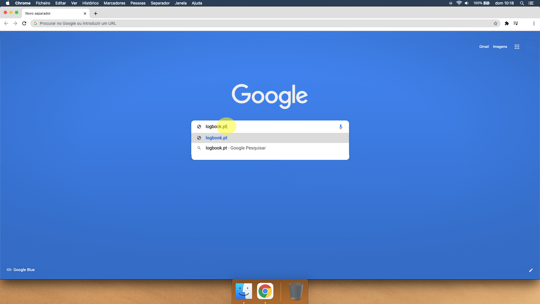Open the Wi-Fi status menu
Image resolution: width=540 pixels, height=304 pixels.
click(459, 3)
